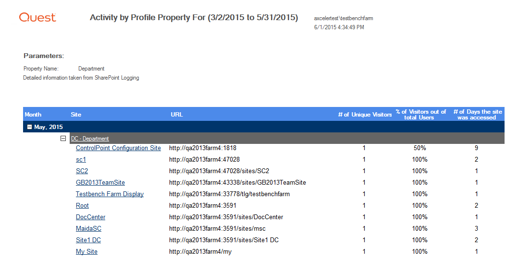Open the DocCenter site link
Viewport: 506px width, 259px height.
click(x=90, y=217)
